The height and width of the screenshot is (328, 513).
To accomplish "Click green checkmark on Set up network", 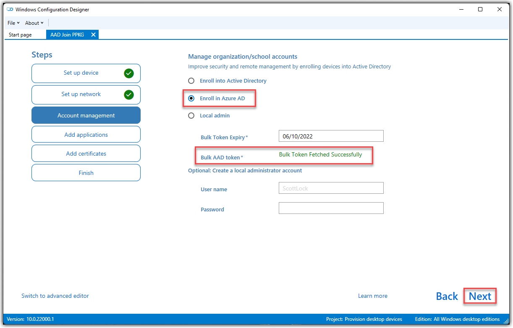I will (x=129, y=95).
